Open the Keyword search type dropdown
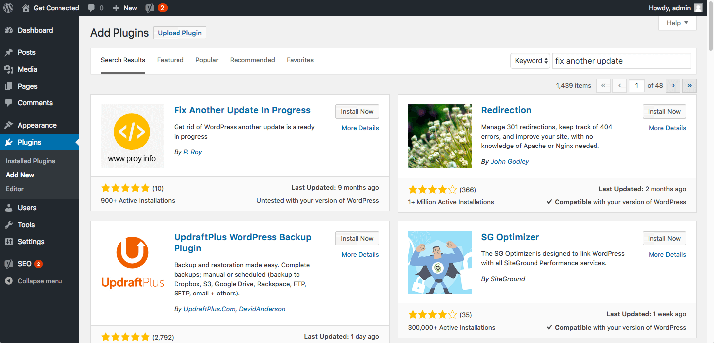Screen dimensions: 714x343 (x=530, y=61)
